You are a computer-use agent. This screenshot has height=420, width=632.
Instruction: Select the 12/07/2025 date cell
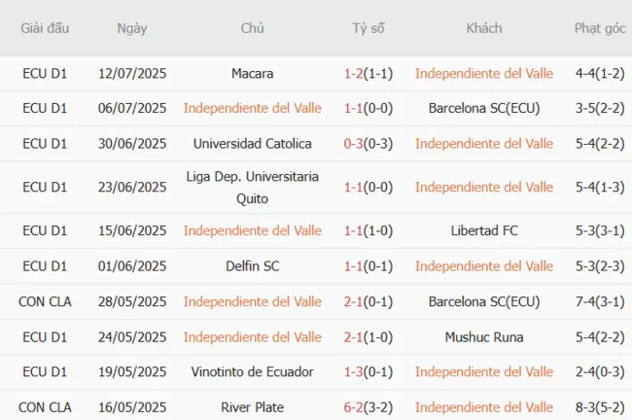pyautogui.click(x=132, y=73)
